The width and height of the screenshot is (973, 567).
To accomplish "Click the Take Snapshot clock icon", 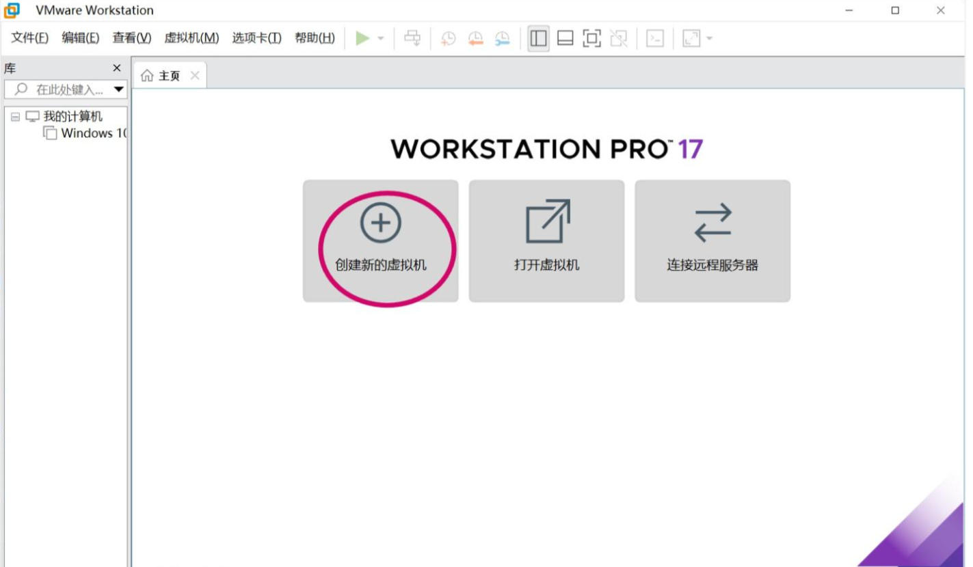I will click(448, 38).
